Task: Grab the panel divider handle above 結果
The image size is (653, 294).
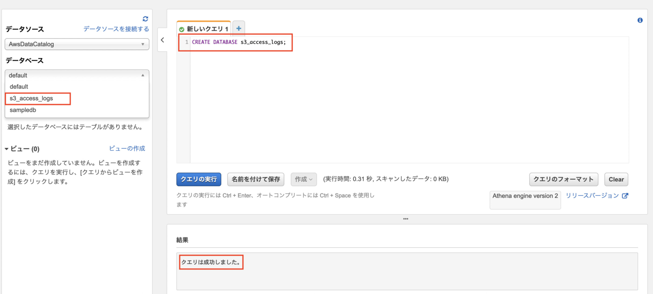Action: tap(405, 219)
